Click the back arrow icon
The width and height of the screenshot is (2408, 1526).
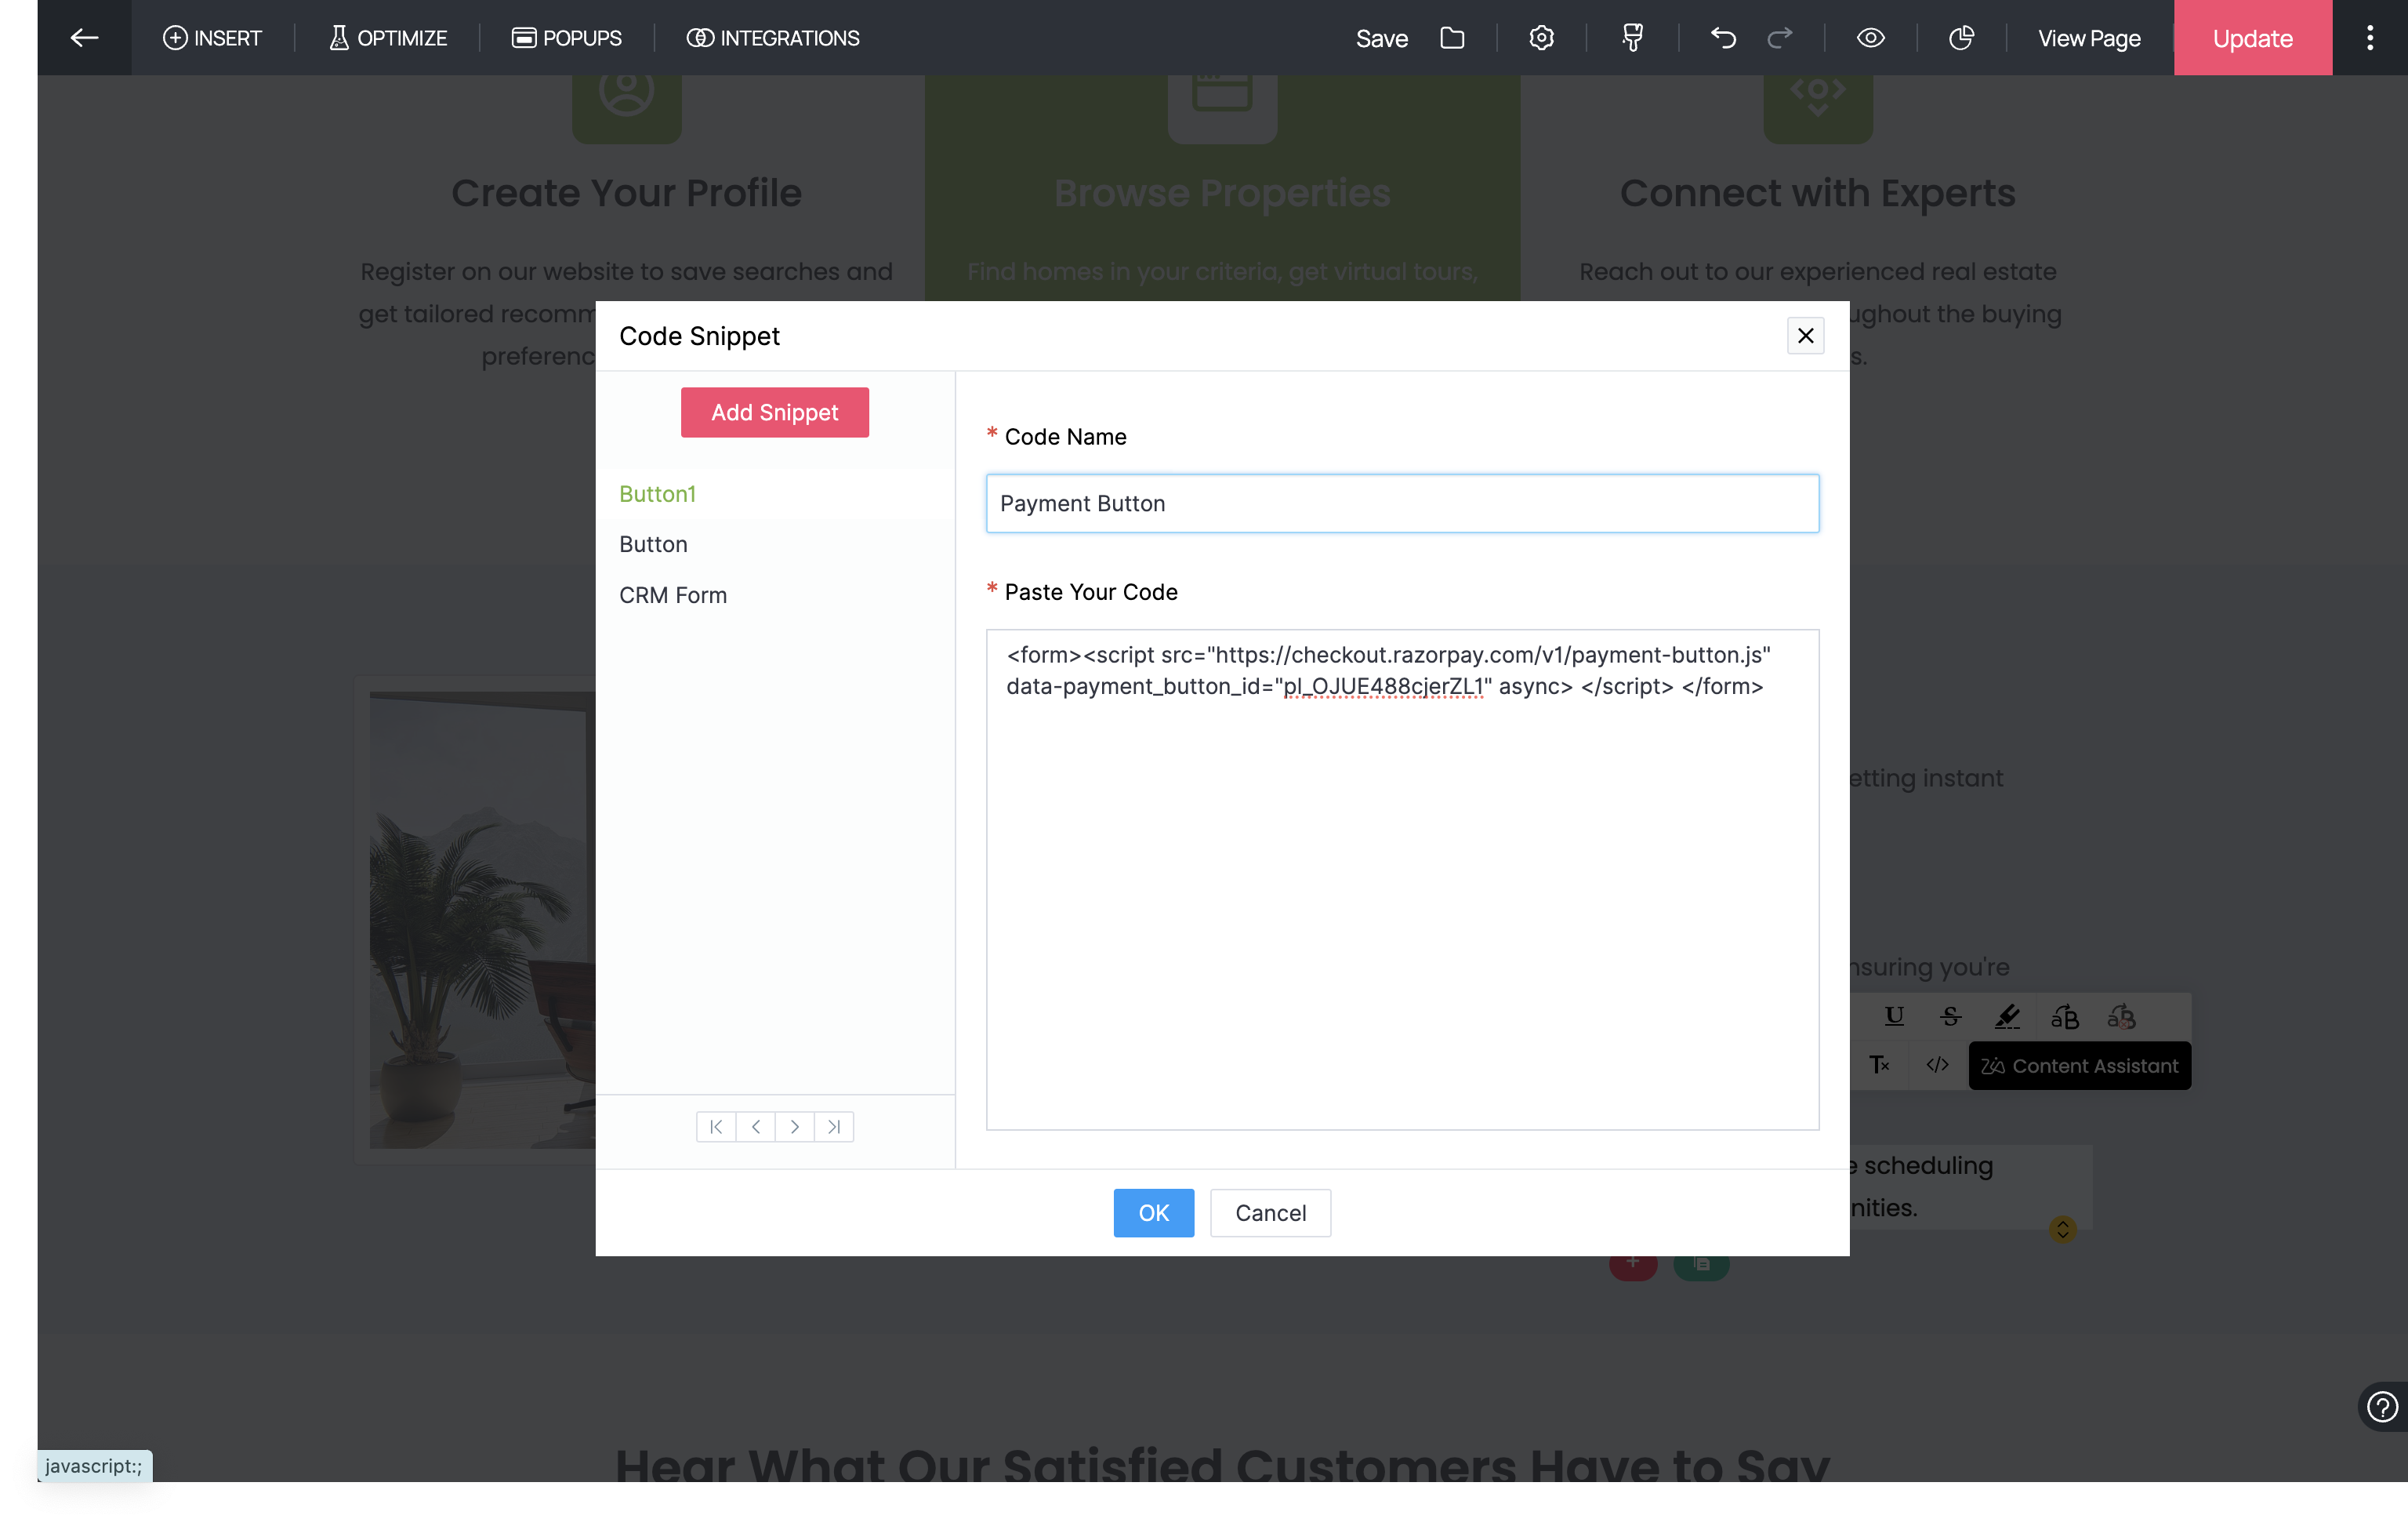pyautogui.click(x=84, y=38)
